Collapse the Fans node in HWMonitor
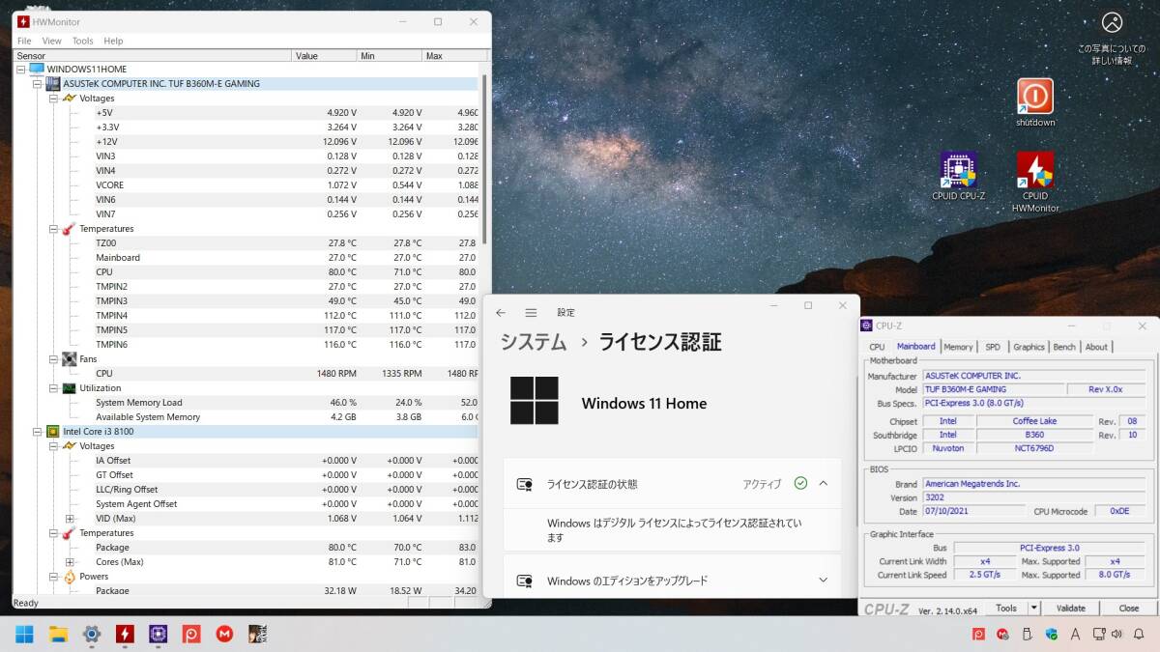The height and width of the screenshot is (652, 1160). (x=53, y=359)
